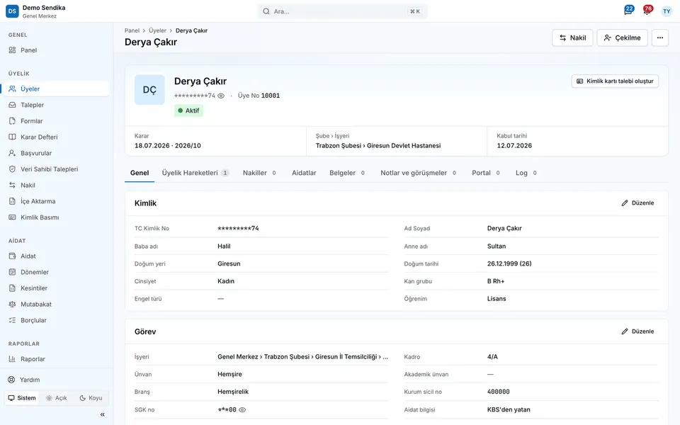The image size is (680, 425).
Task: Open the notifications bell with 76 badge
Action: coord(647,11)
